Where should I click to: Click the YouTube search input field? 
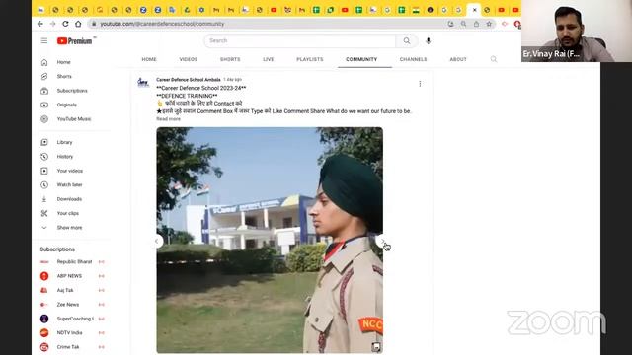coord(300,40)
